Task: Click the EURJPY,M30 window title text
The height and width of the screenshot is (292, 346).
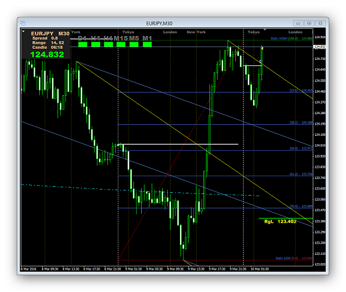Action: coord(159,23)
